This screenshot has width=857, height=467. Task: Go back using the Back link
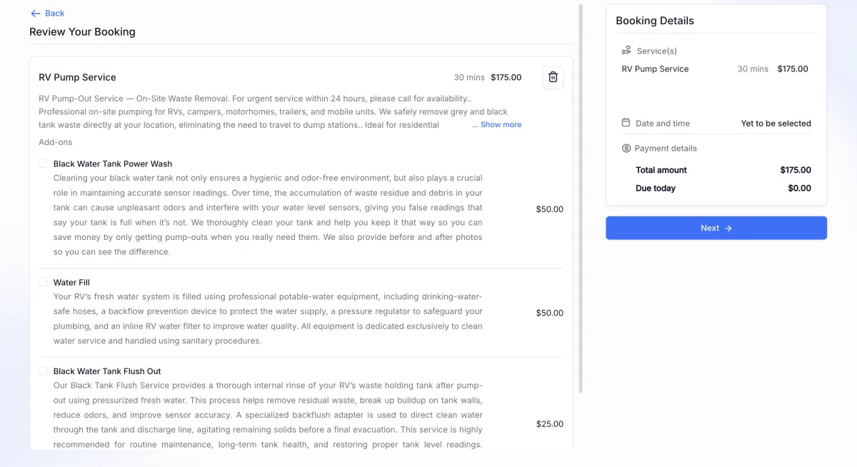(x=54, y=14)
